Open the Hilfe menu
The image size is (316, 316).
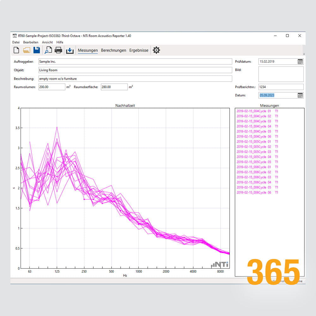pyautogui.click(x=60, y=42)
